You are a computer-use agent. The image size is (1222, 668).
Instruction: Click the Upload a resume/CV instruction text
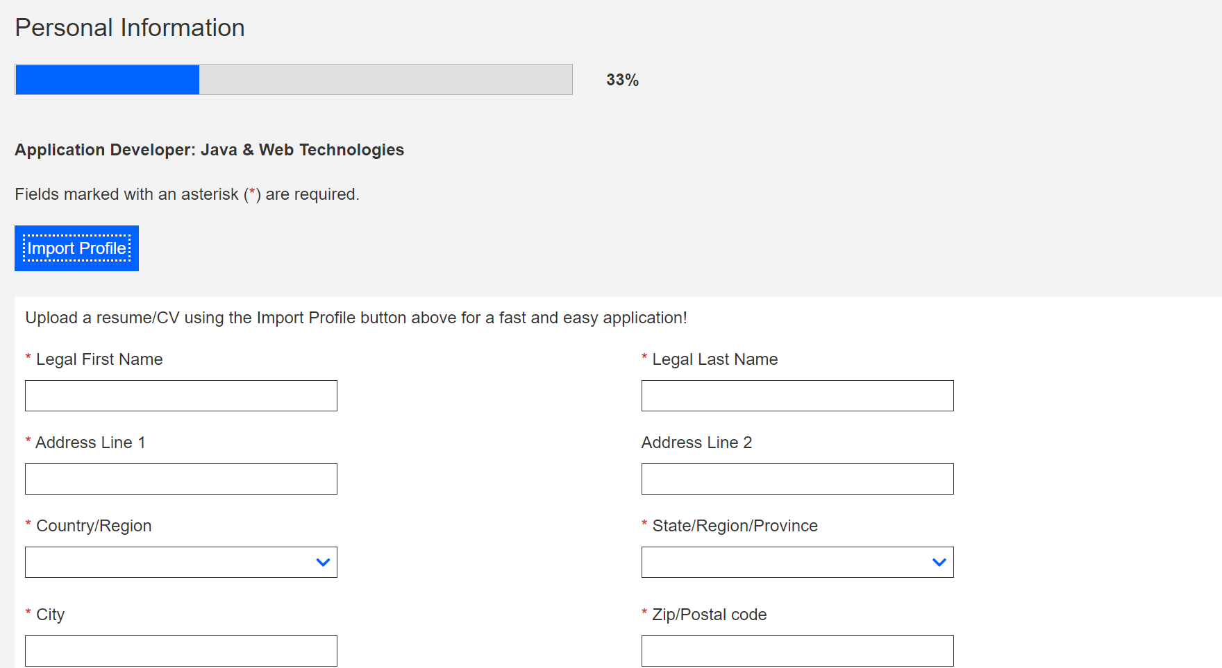pyautogui.click(x=356, y=318)
